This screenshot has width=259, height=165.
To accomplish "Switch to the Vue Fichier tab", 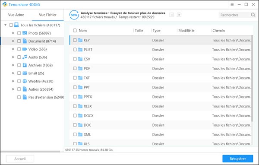I will [x=48, y=15].
